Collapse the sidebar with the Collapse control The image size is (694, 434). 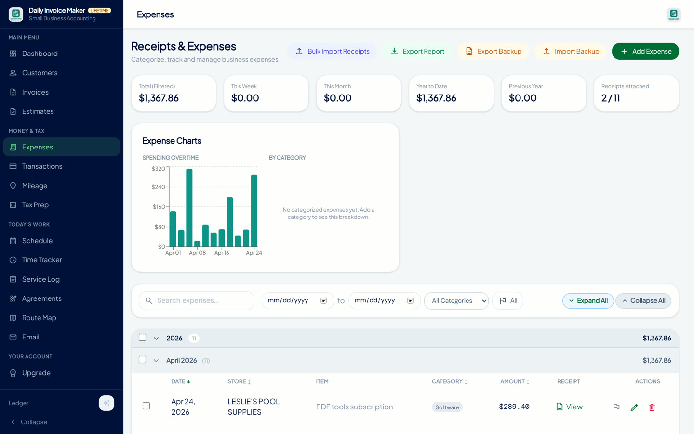click(29, 422)
